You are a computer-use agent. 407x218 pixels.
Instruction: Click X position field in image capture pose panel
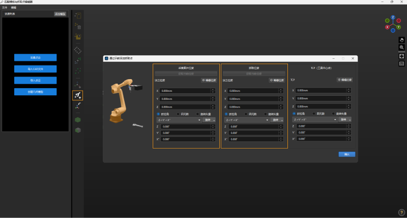click(187, 91)
